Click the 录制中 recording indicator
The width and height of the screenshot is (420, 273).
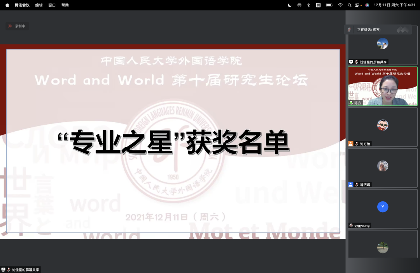pos(17,26)
